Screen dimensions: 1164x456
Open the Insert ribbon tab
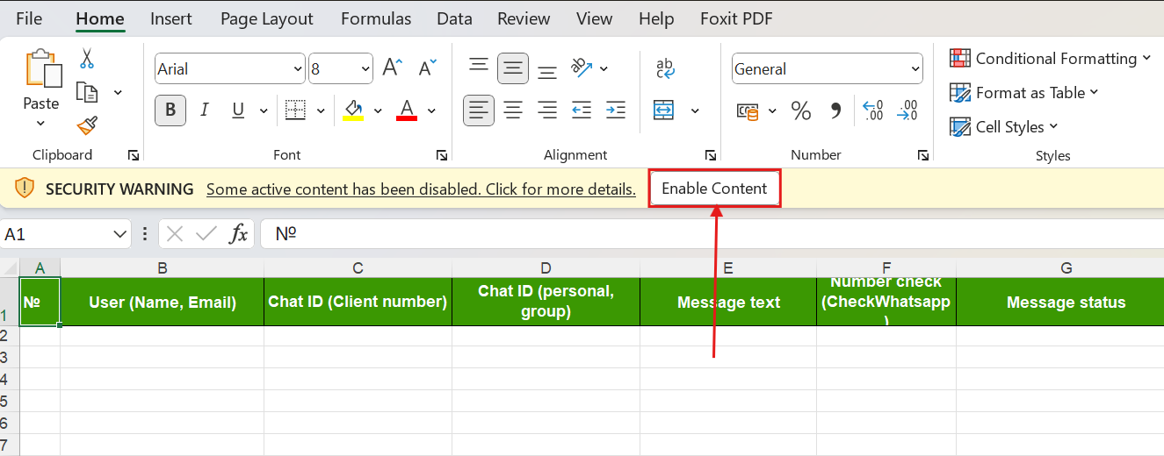click(171, 18)
